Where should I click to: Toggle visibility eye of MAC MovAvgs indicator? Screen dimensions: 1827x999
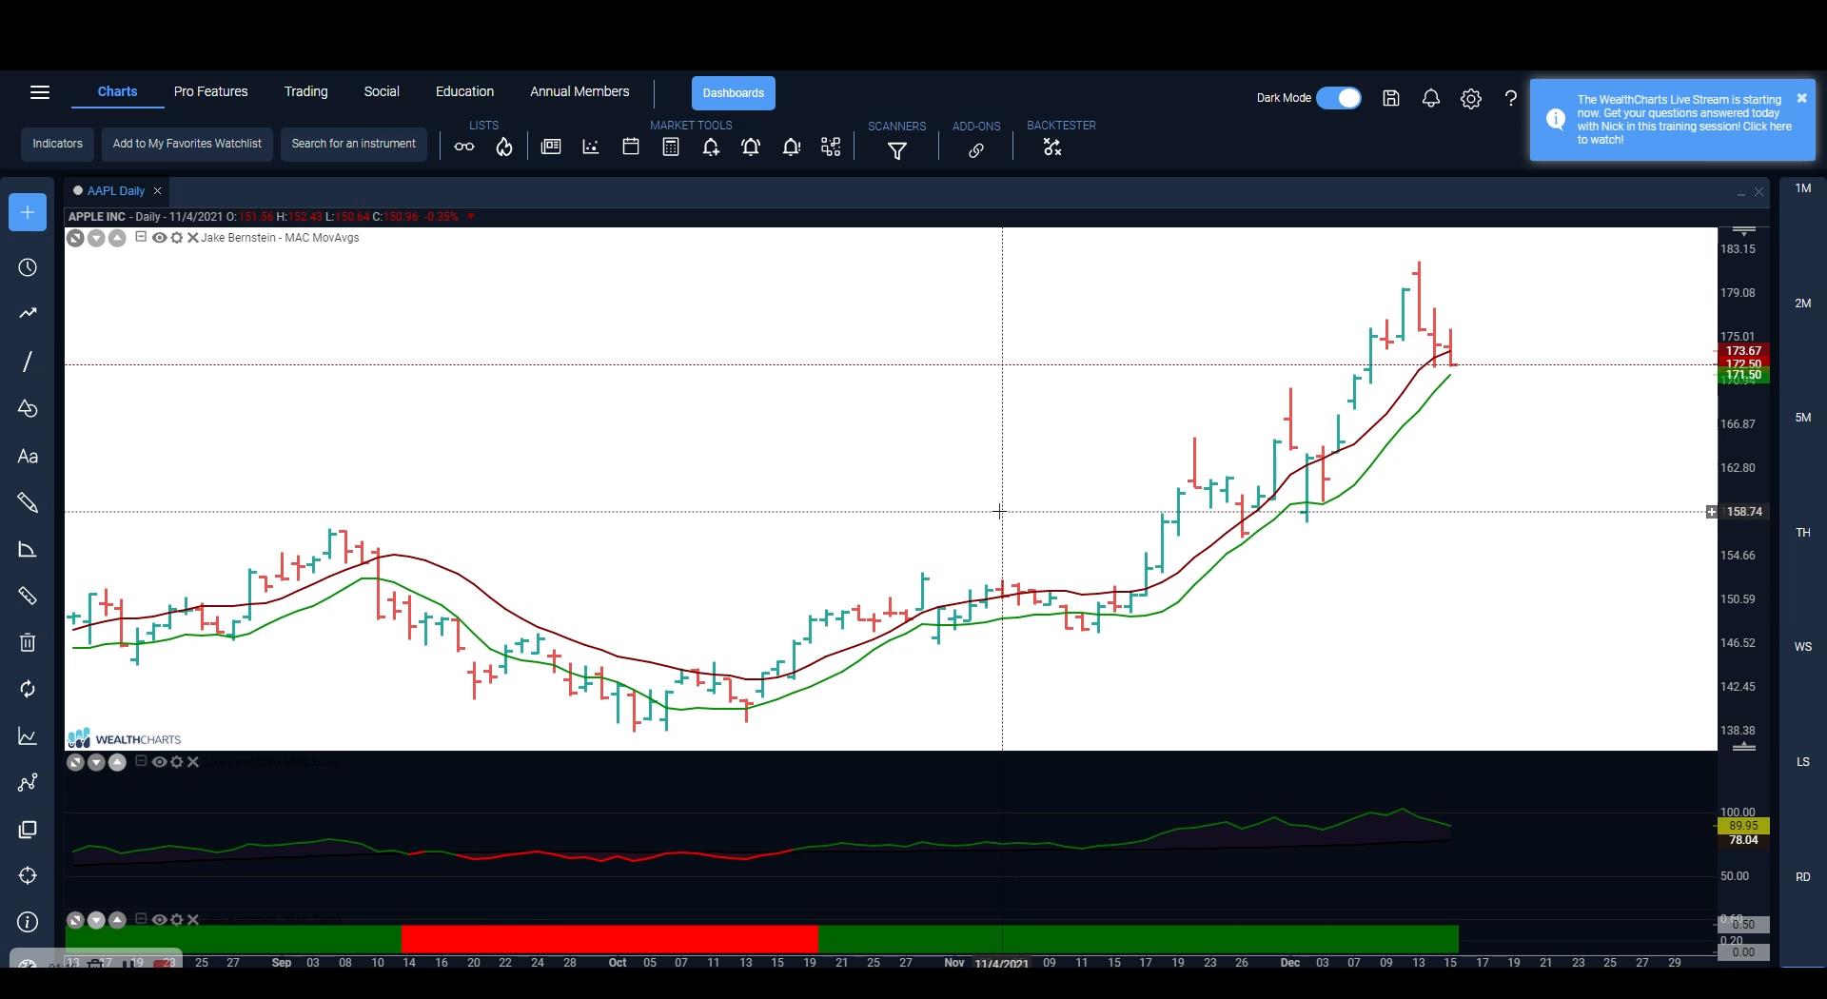159,238
